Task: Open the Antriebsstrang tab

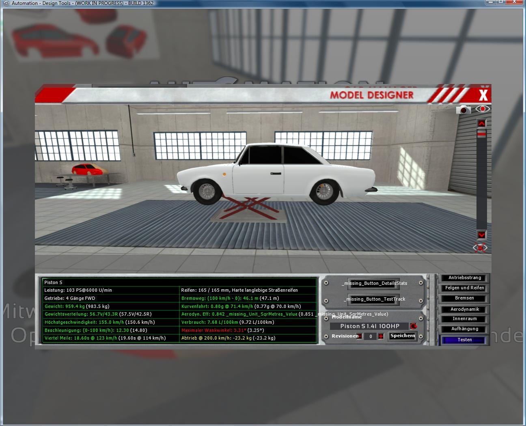Action: coord(465,278)
